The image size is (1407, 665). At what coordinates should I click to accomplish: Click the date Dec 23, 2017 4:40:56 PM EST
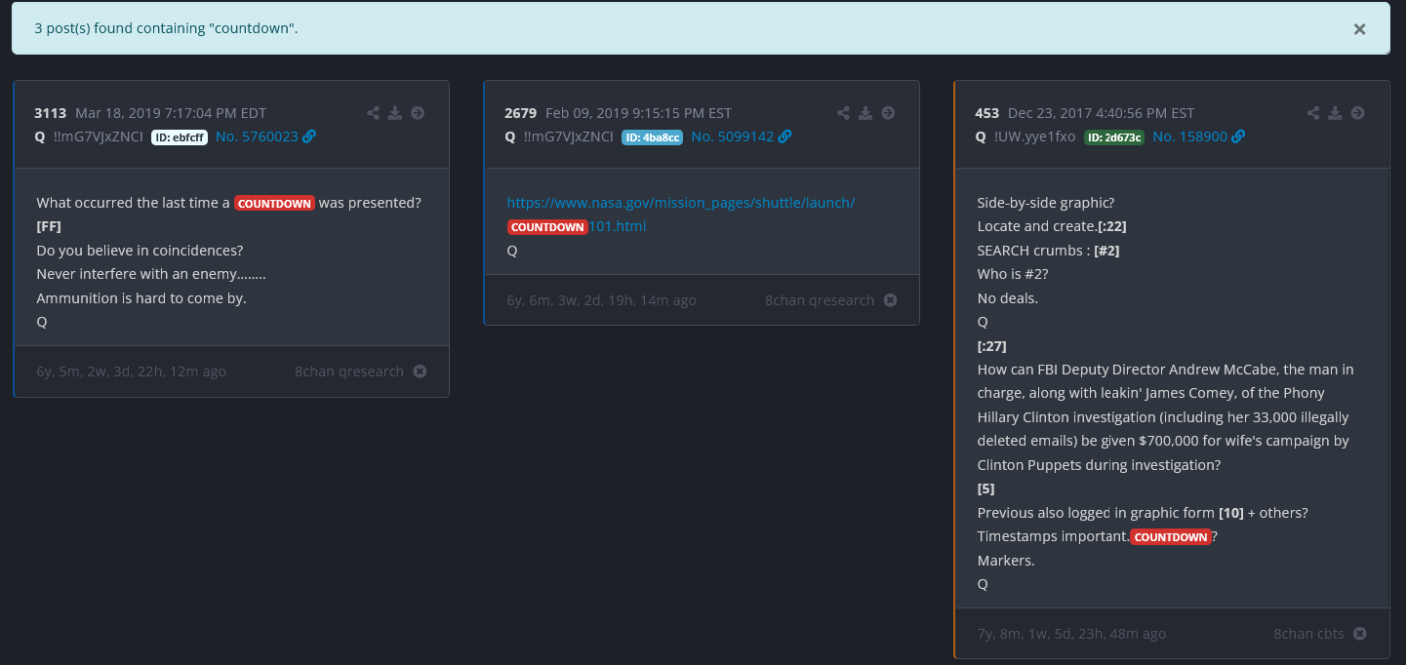tap(1102, 113)
